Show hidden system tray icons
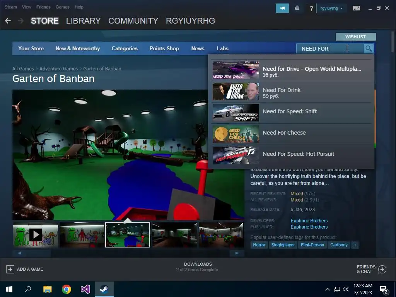 point(327,289)
